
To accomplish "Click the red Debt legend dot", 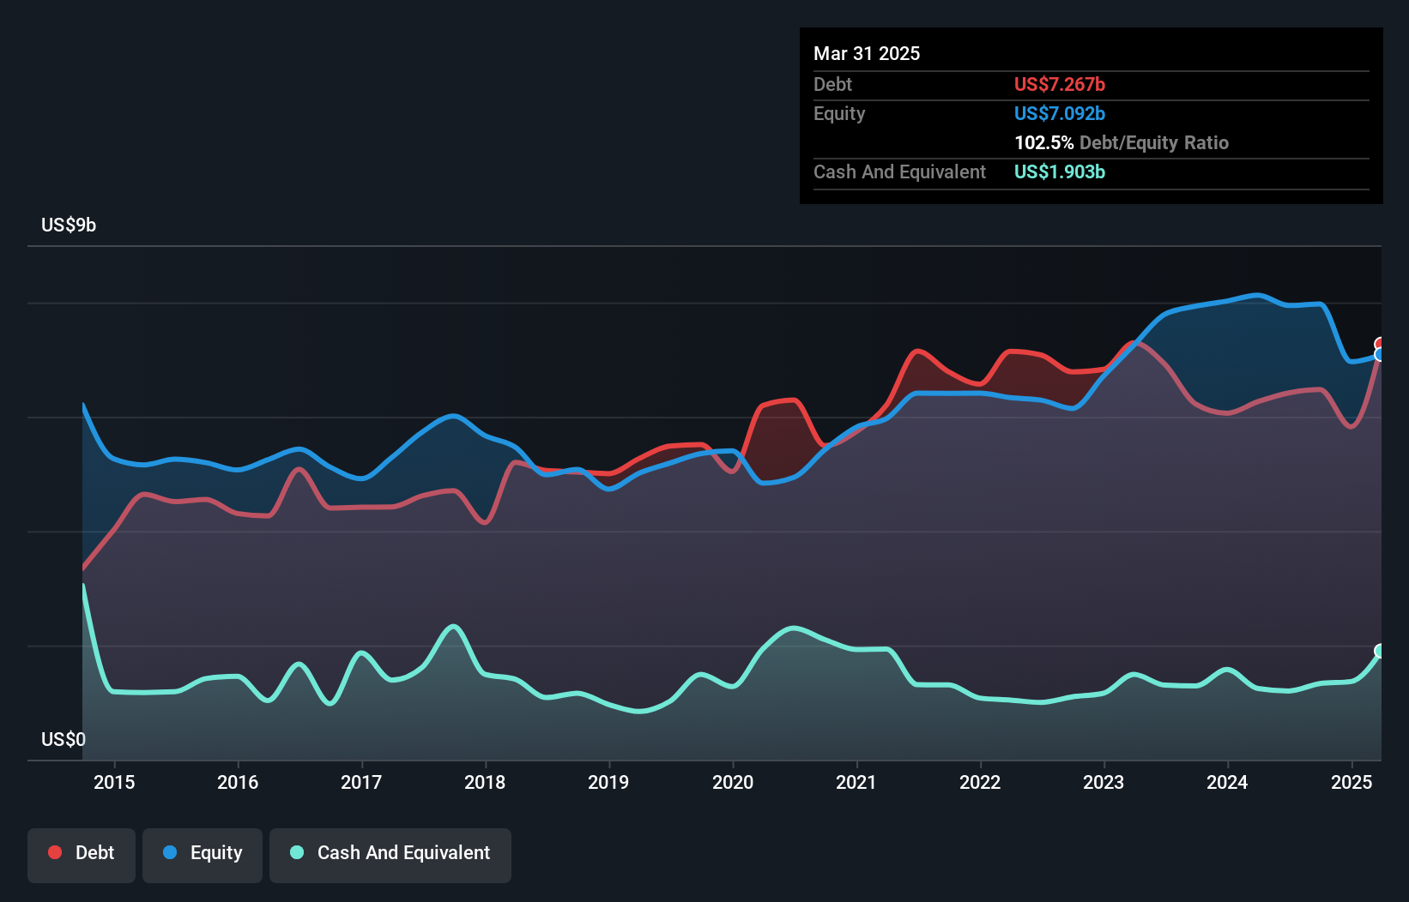I will coord(53,852).
